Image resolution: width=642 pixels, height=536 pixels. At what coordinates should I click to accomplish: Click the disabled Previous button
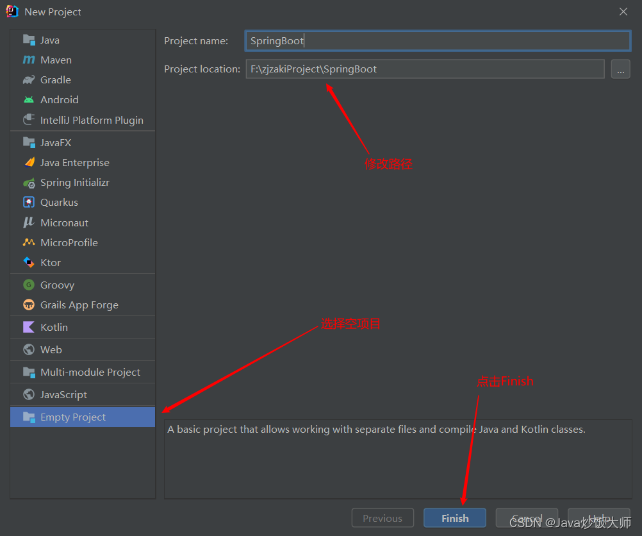pos(383,518)
